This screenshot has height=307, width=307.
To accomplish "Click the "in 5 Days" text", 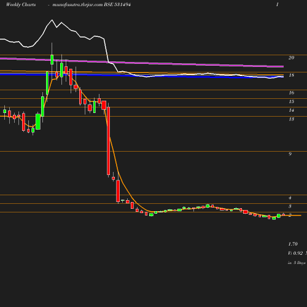I will click(x=297, y=263).
